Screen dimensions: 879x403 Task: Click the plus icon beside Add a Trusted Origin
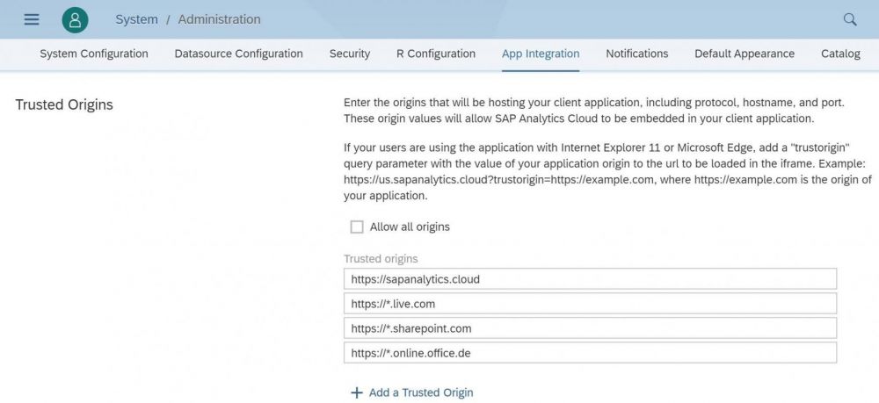tap(357, 393)
